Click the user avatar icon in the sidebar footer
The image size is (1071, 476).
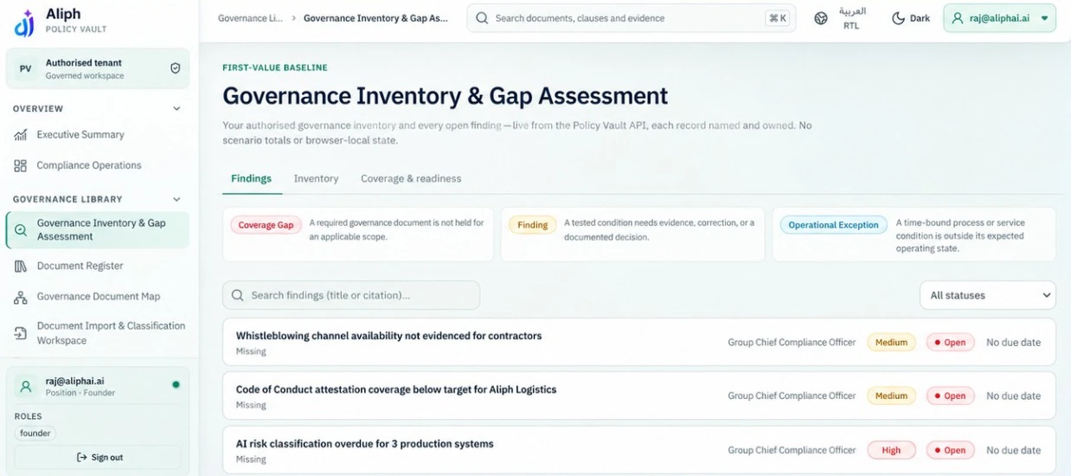coord(26,386)
